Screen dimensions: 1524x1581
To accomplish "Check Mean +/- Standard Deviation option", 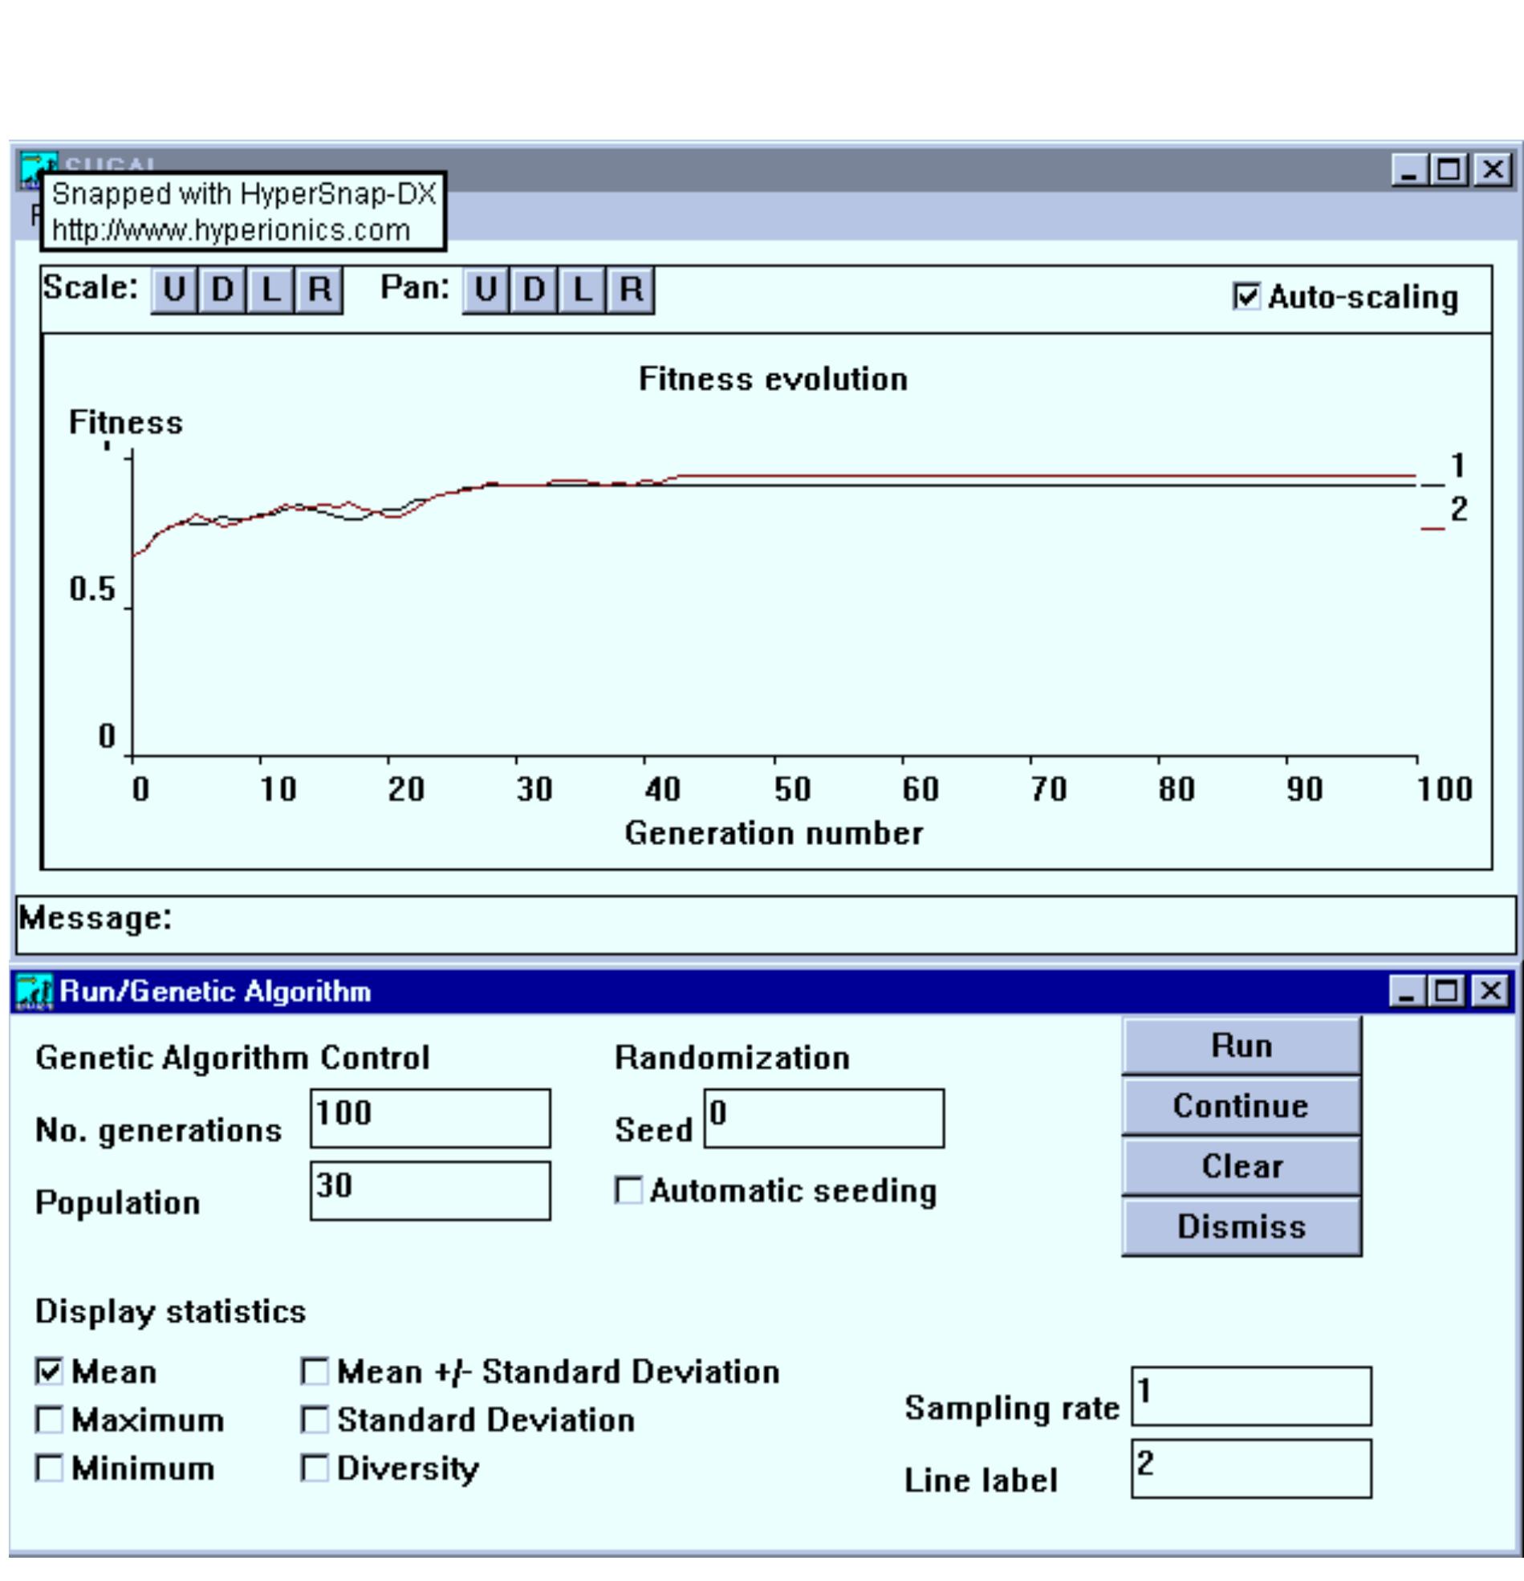I will [315, 1372].
